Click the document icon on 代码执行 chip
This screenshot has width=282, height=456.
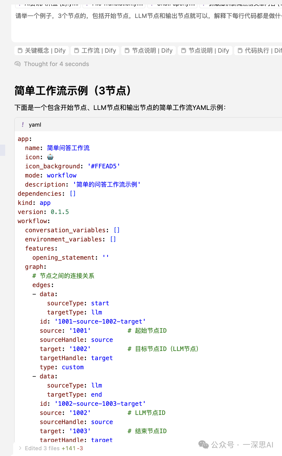(x=240, y=51)
